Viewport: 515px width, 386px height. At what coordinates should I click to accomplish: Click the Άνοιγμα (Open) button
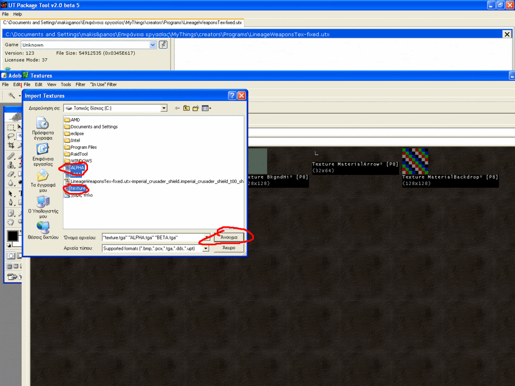229,237
